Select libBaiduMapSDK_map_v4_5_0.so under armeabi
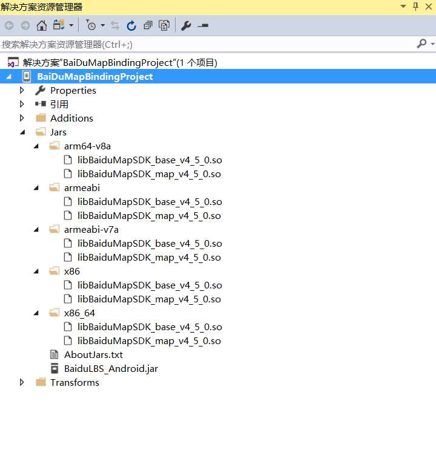436x462 pixels. (149, 216)
